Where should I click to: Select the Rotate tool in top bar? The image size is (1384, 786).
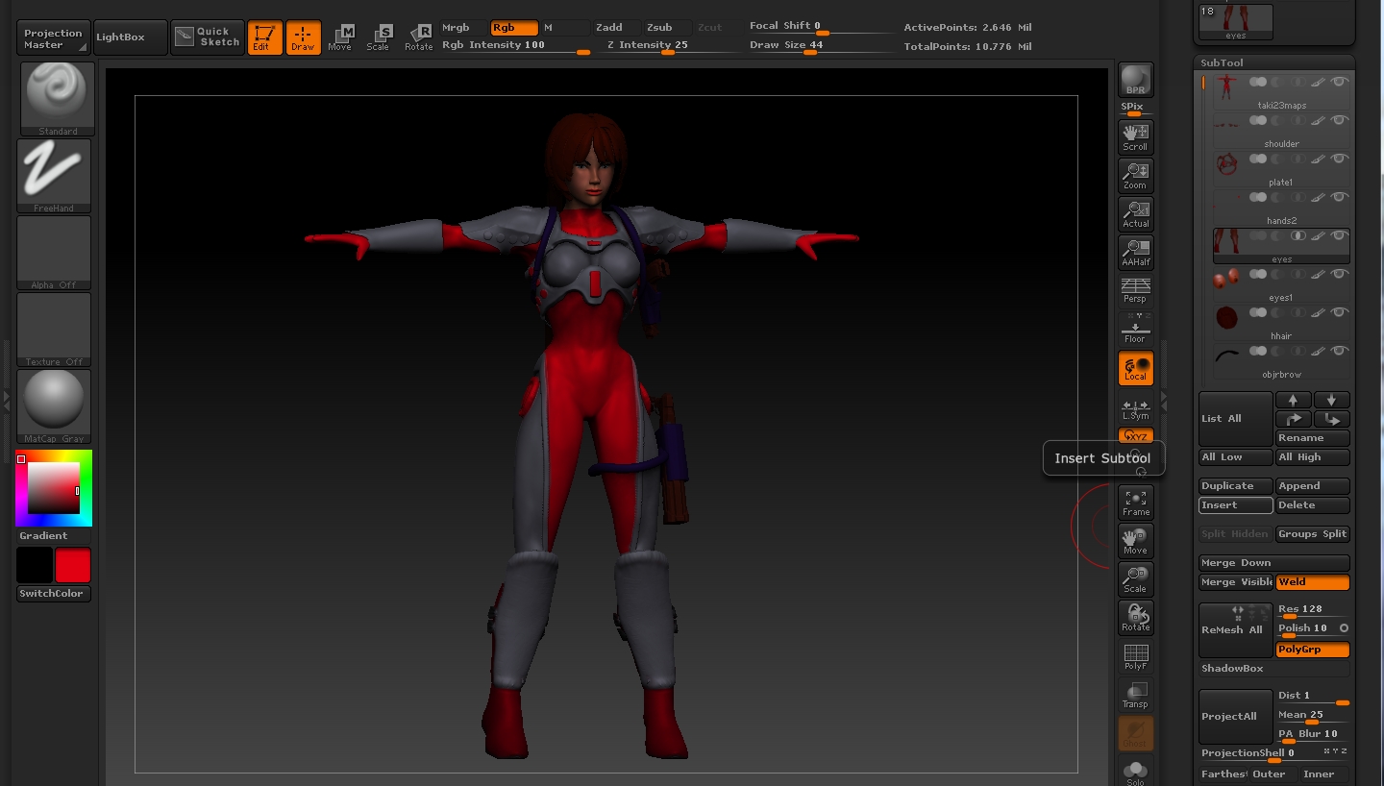tap(418, 37)
